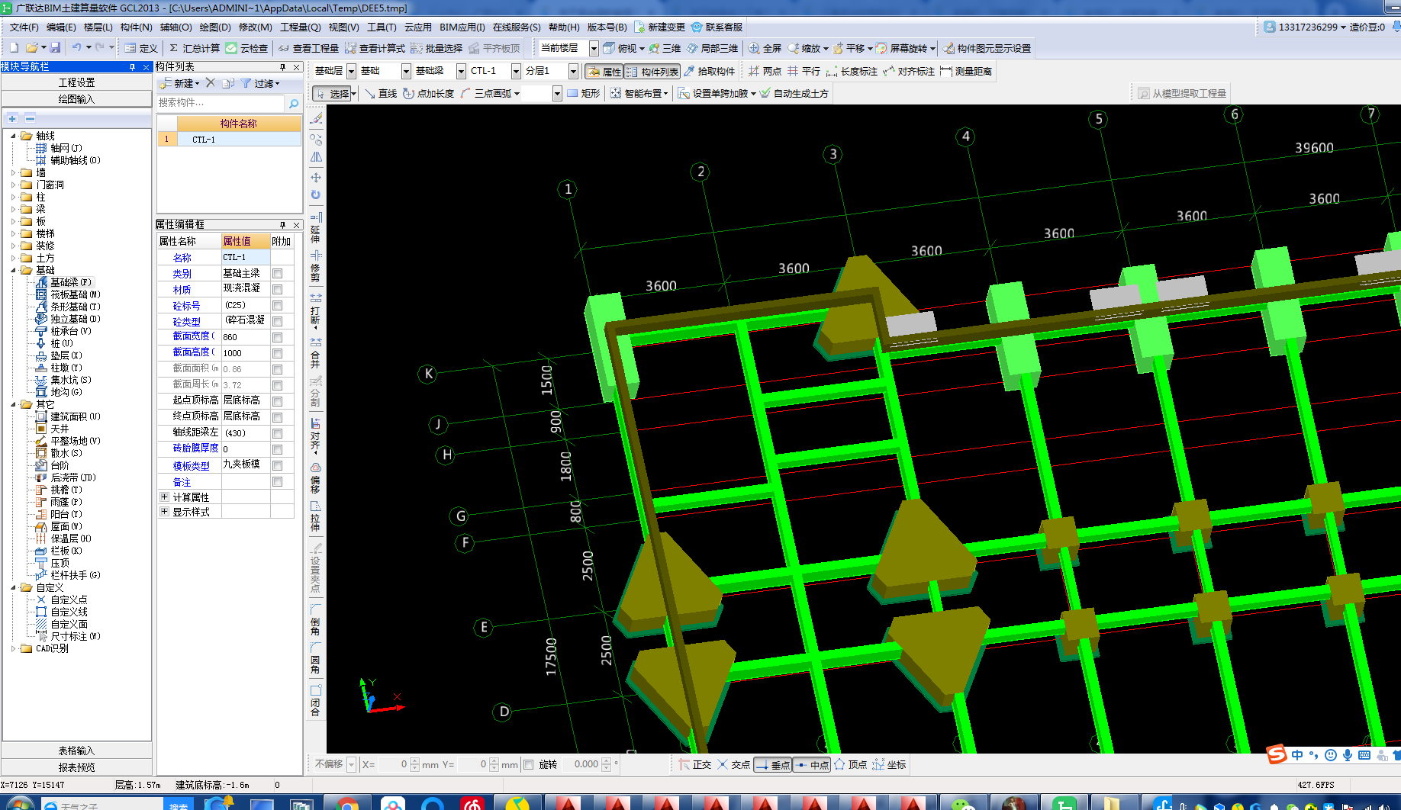Click 联系客服 contact support
This screenshot has width=1401, height=810.
click(717, 27)
